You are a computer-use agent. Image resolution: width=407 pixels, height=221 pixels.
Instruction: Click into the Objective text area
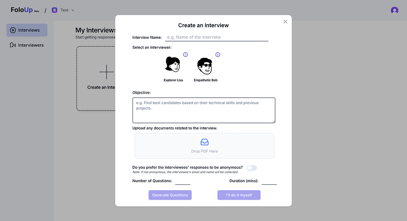pyautogui.click(x=204, y=110)
